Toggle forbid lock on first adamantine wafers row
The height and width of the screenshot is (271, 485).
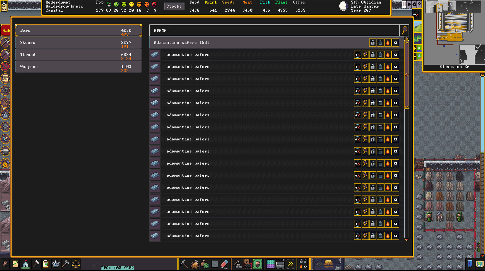tap(373, 55)
